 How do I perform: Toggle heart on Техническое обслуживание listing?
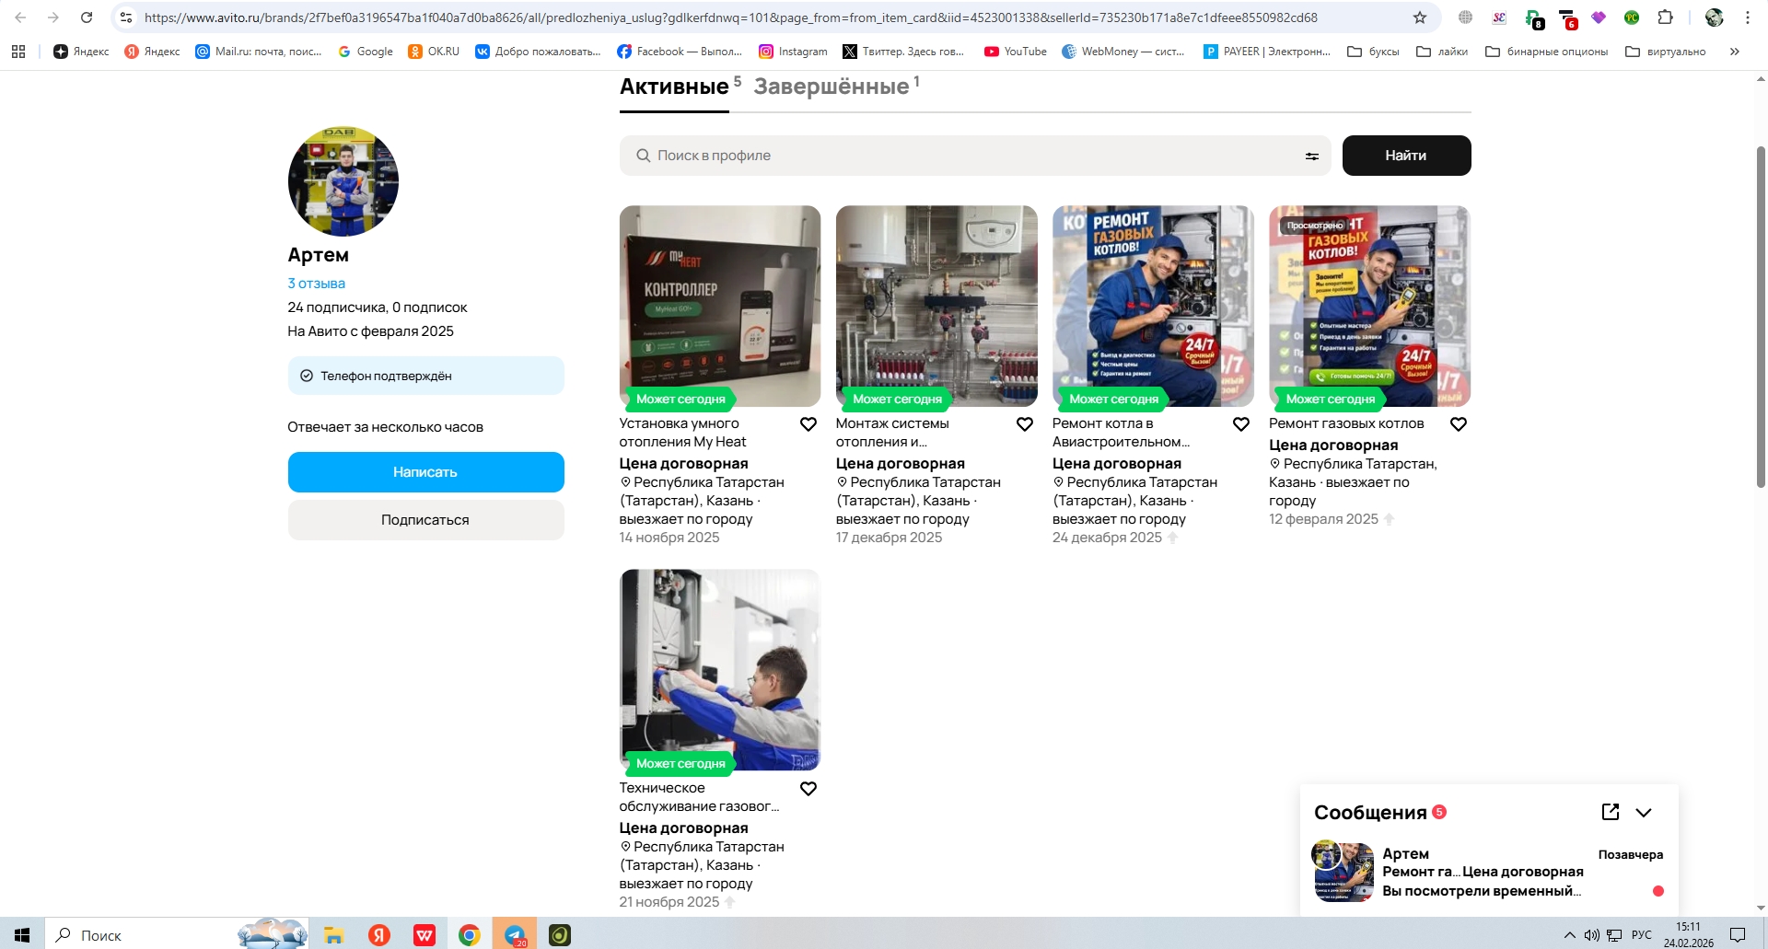pyautogui.click(x=808, y=789)
